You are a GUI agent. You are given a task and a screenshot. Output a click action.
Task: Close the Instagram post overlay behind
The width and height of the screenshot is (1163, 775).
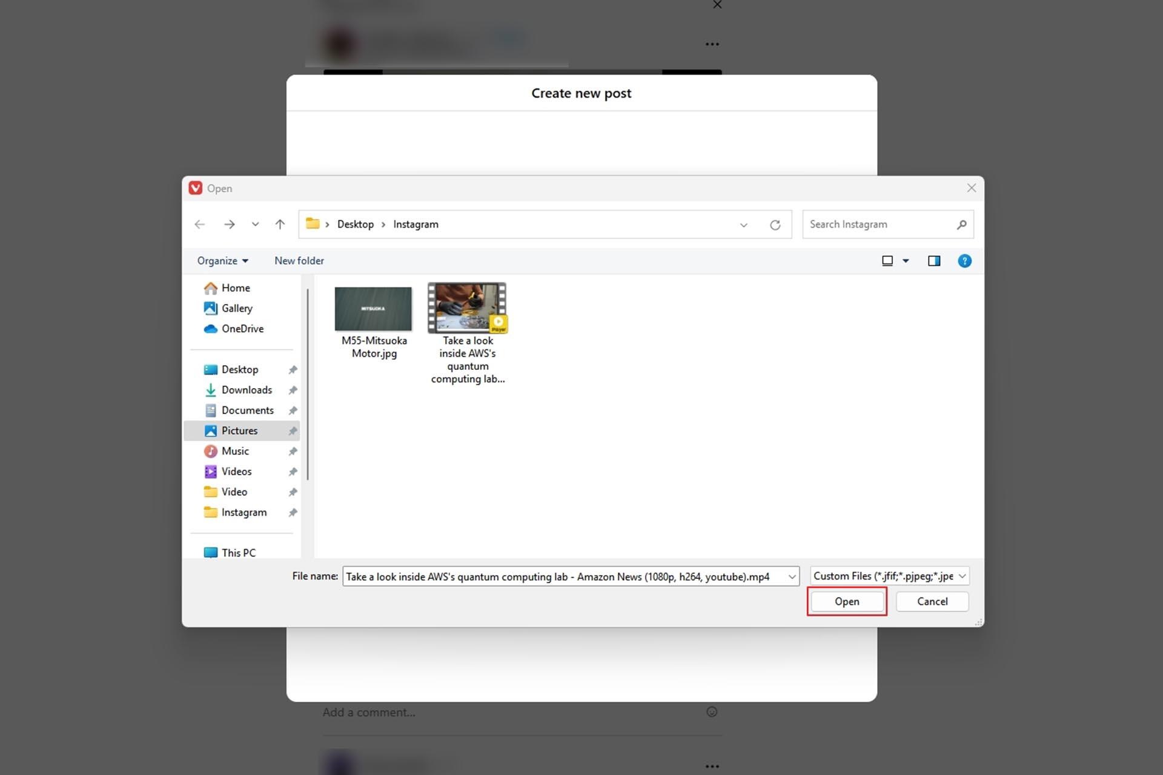pyautogui.click(x=717, y=5)
